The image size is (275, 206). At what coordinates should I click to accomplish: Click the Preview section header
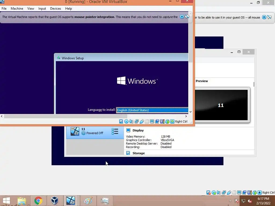click(202, 81)
